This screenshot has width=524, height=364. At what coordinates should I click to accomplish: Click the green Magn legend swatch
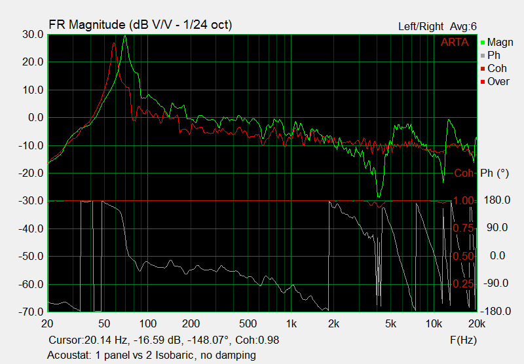(483, 43)
